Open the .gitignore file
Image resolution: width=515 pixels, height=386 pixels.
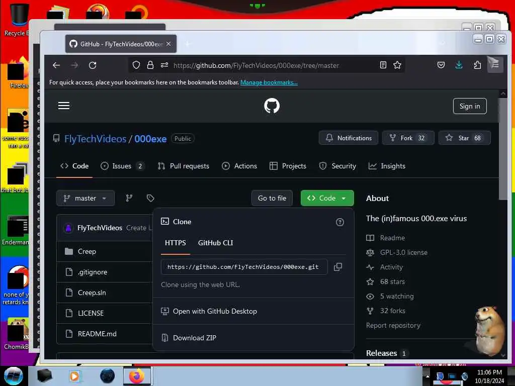pyautogui.click(x=93, y=272)
